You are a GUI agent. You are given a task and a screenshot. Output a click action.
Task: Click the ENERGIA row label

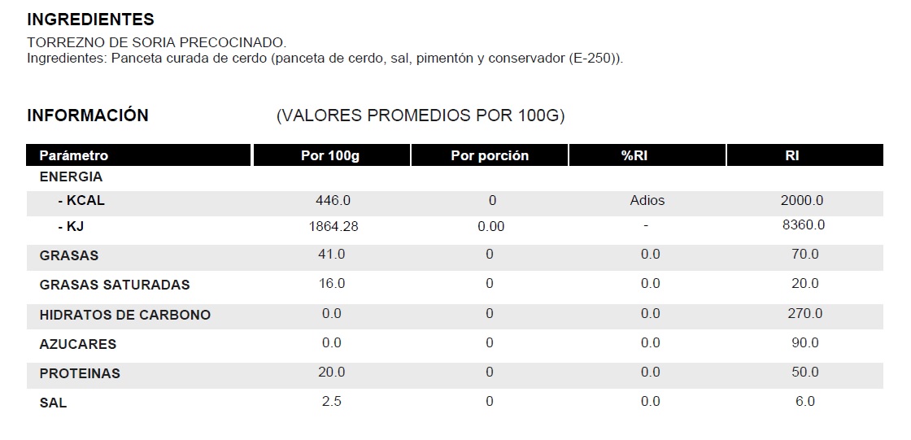coord(71,177)
